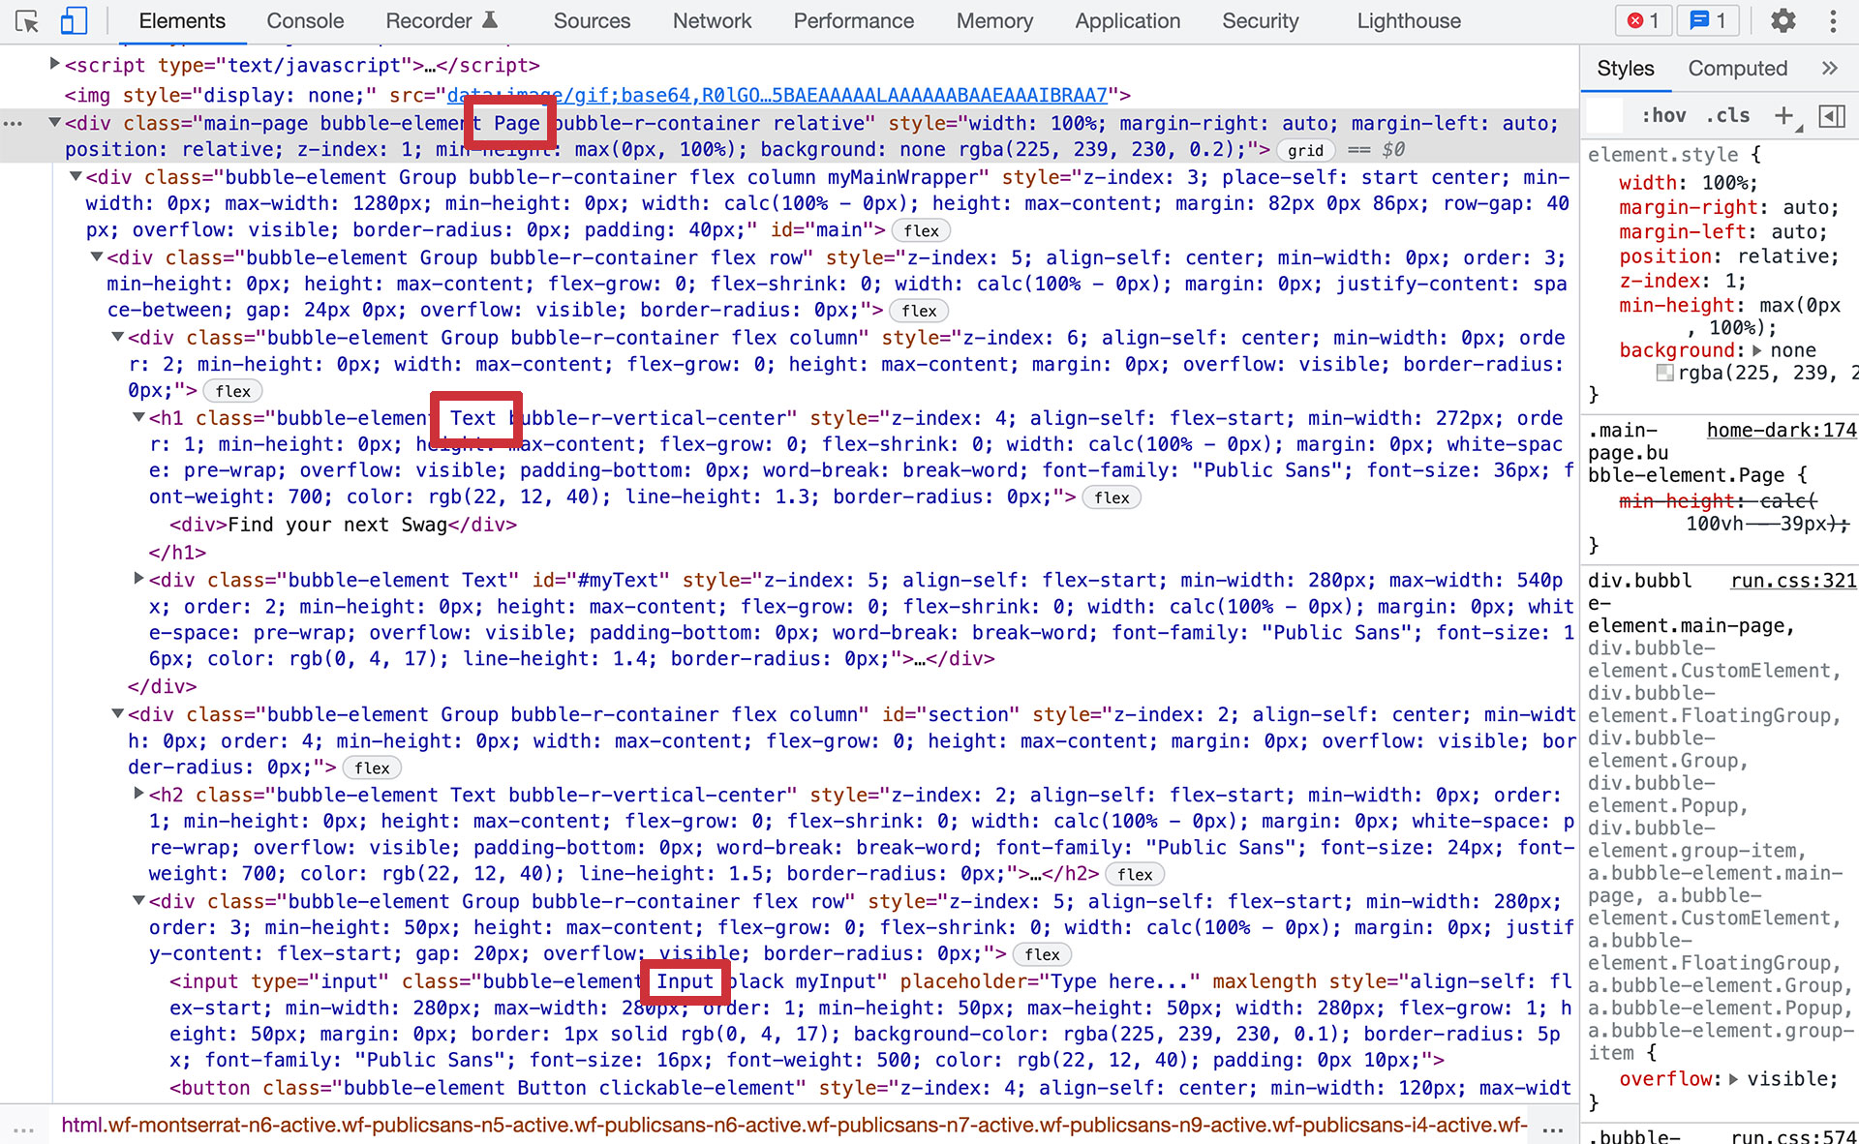Expand the #myText div node

(138, 580)
